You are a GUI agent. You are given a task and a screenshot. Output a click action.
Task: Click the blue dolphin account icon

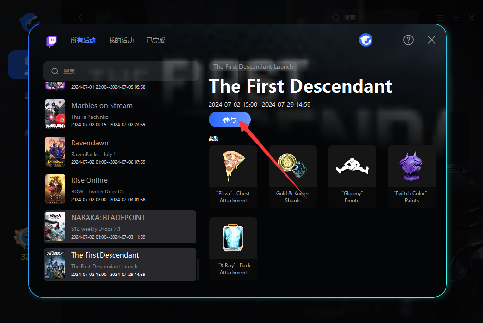click(x=366, y=40)
